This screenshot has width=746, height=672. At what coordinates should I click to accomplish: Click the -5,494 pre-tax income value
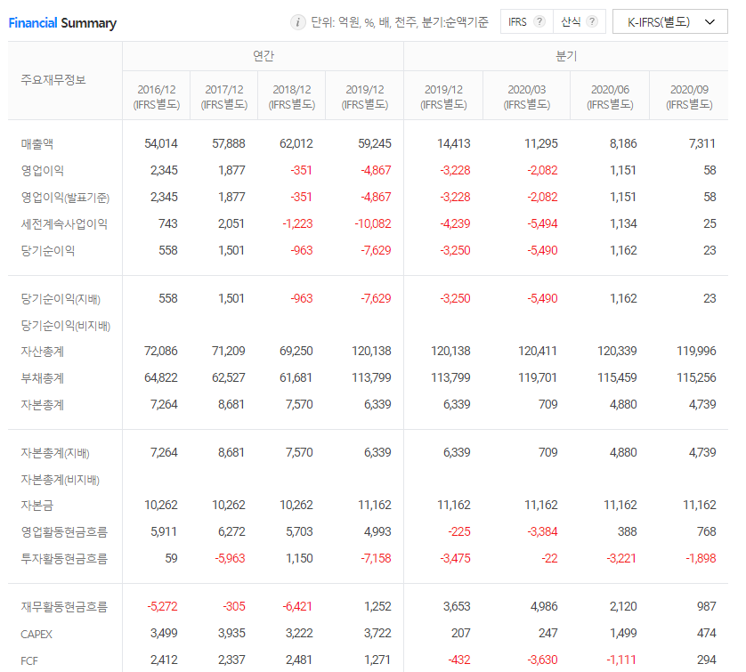click(x=542, y=223)
